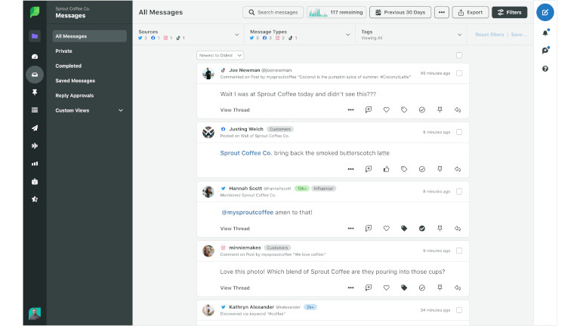
Task: Open the user profile avatar at the sidebar bottom
Action: tap(35, 313)
